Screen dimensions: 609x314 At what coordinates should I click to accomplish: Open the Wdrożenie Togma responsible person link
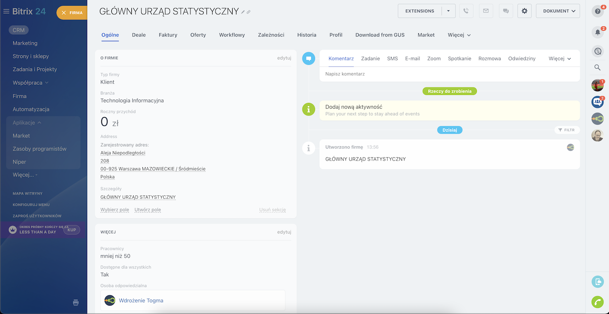(141, 301)
